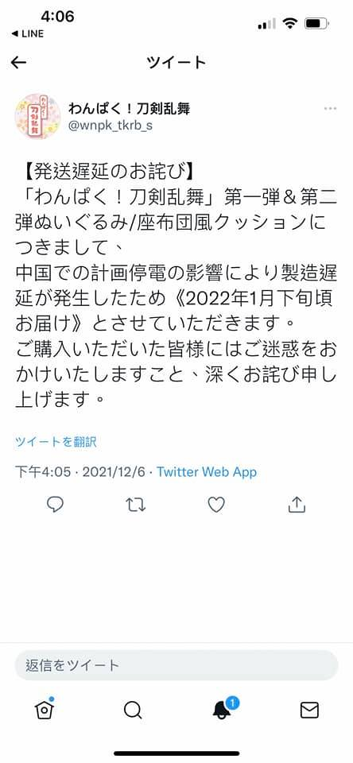Open わんぱく！刀剣乱舞 profile avatar
Screen dimensions: 353x763
37,116
